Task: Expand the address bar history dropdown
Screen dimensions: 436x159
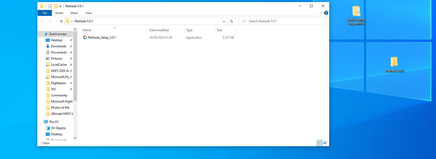Action: tap(224, 21)
